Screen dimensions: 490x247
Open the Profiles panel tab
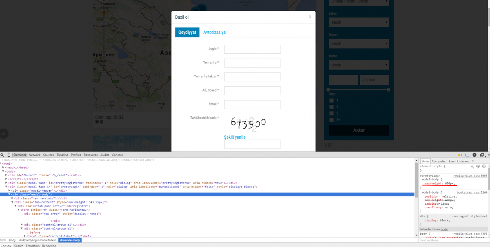coord(76,155)
